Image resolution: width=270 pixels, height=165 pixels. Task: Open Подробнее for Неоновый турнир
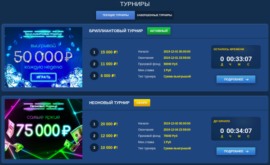pos(236,151)
